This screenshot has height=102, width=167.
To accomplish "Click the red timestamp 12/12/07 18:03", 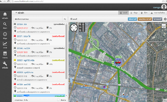I will [22, 52].
